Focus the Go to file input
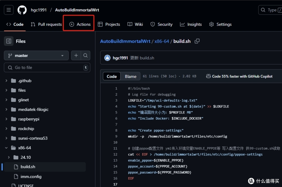The image size is (282, 187). (x=47, y=68)
